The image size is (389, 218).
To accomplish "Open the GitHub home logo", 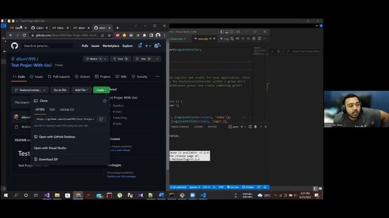I will 15,46.
